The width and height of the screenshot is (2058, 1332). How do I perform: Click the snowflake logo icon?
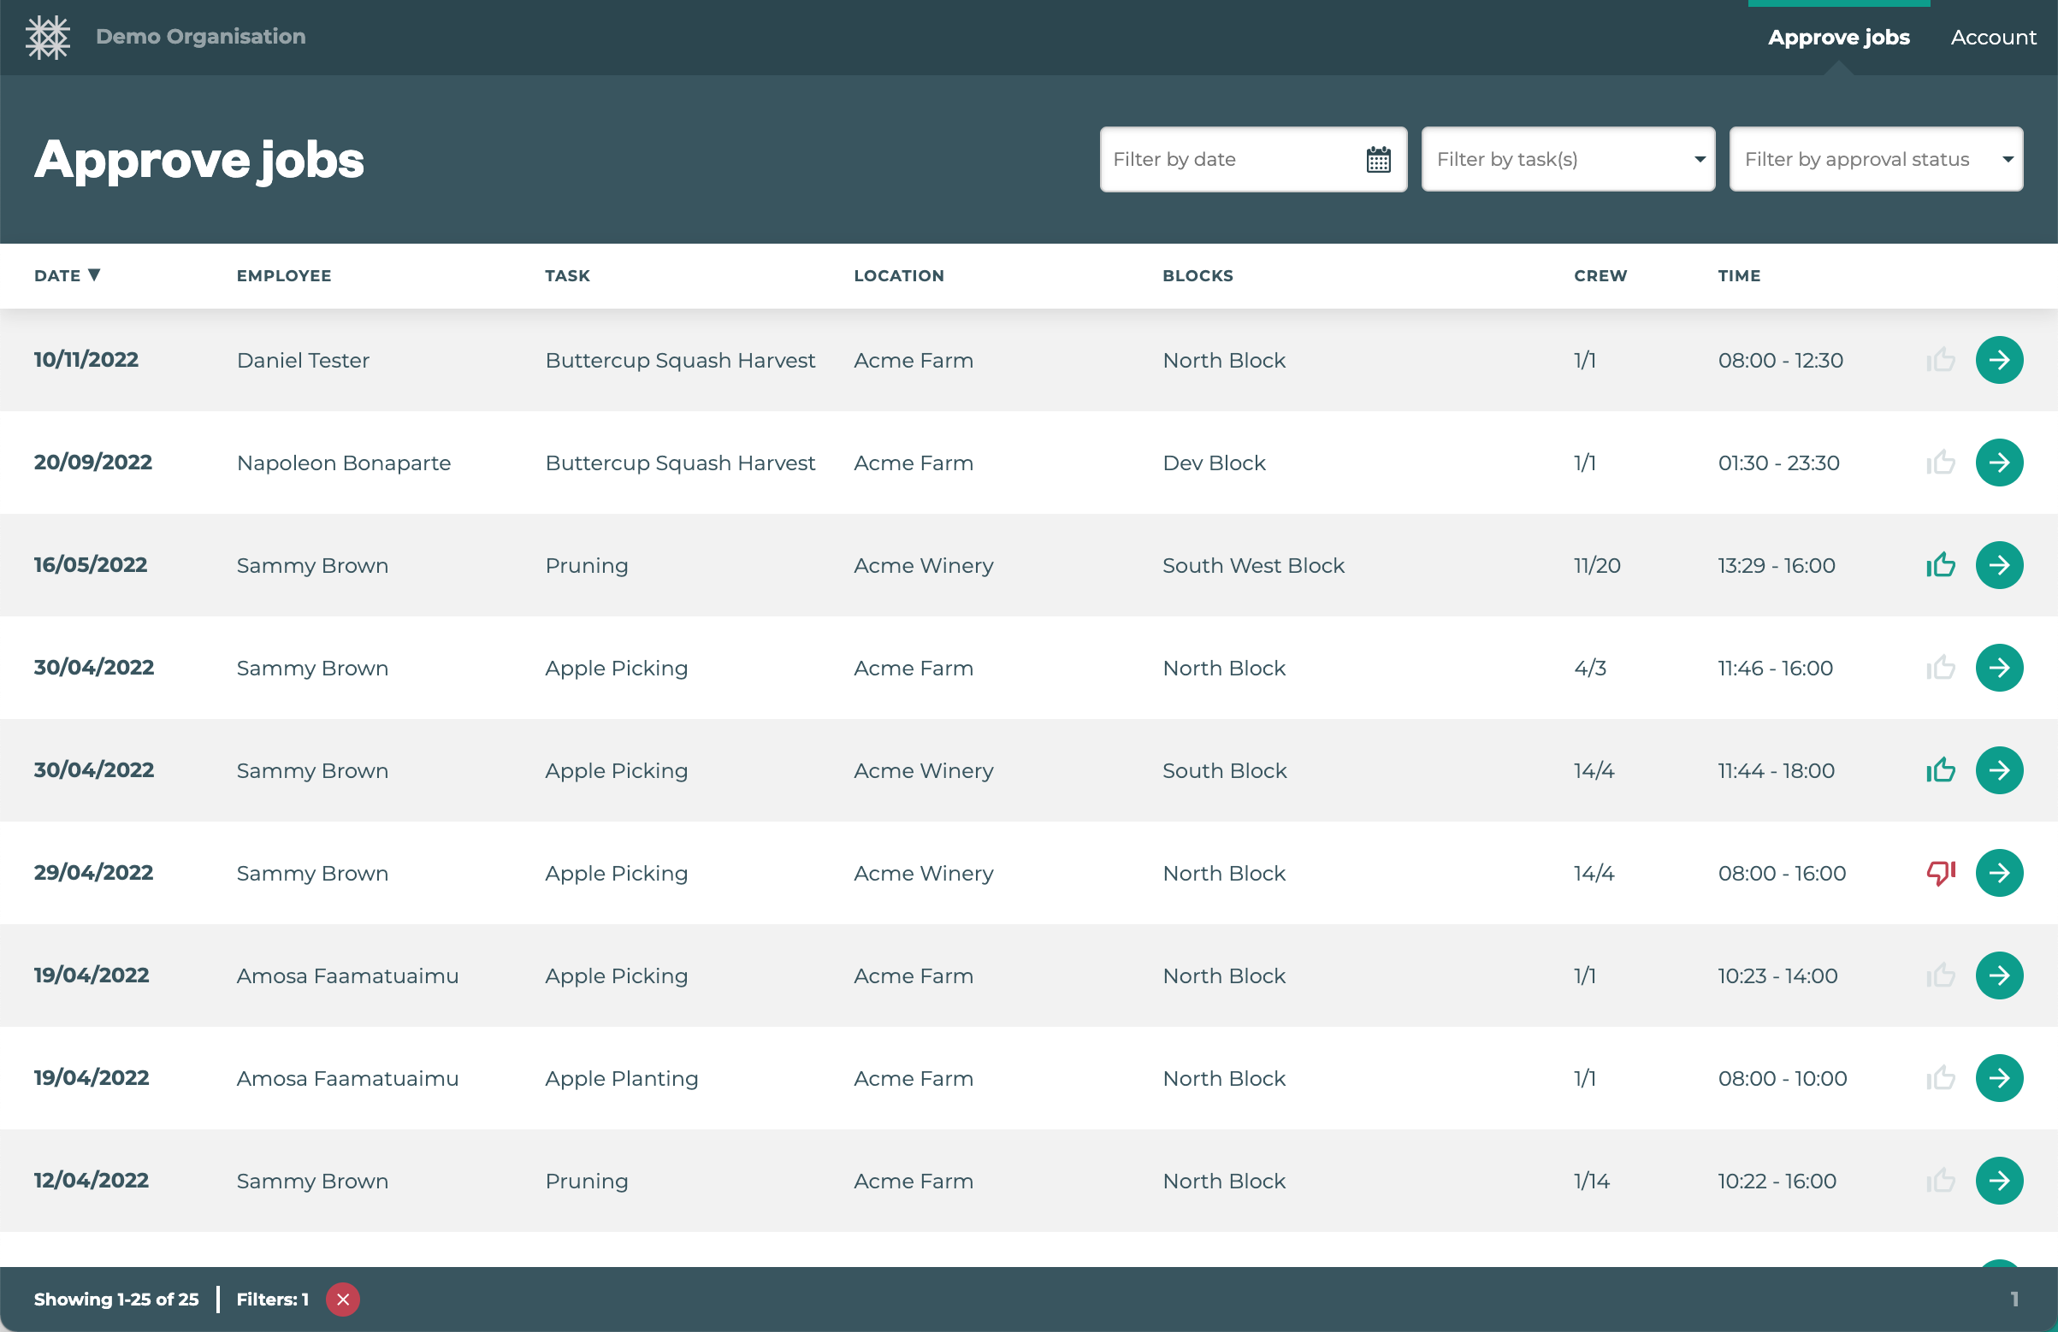48,37
